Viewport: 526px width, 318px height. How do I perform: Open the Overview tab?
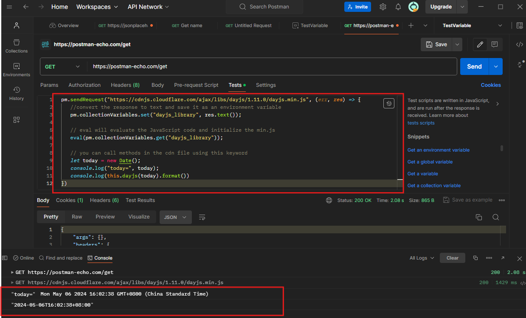(64, 25)
